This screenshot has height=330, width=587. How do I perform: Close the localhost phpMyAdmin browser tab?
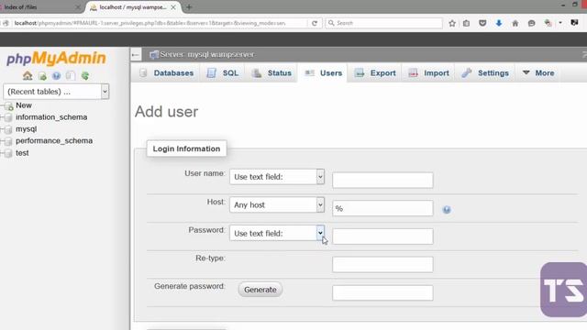click(173, 7)
